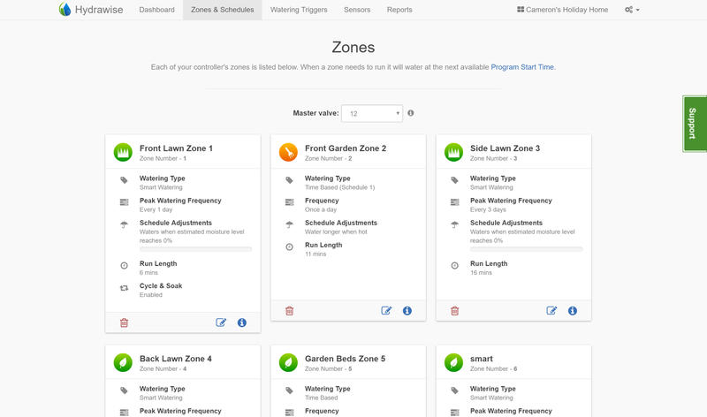Click the Back Lawn Zone 4 leaf icon

click(x=123, y=362)
